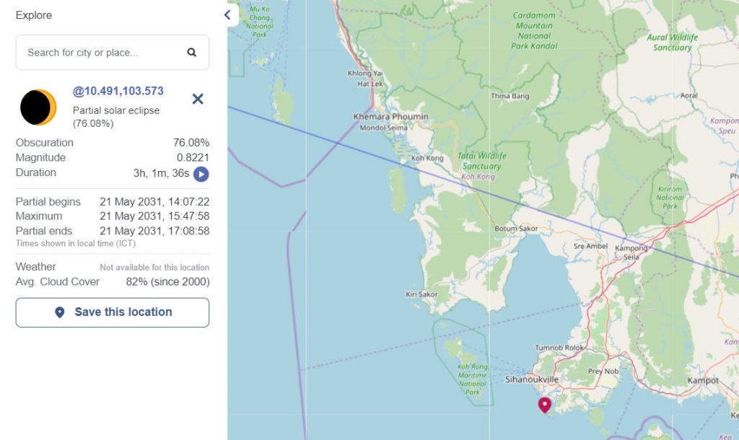Click the Tatai Wildlife Sanctuary label
This screenshot has width=739, height=440.
click(x=482, y=161)
